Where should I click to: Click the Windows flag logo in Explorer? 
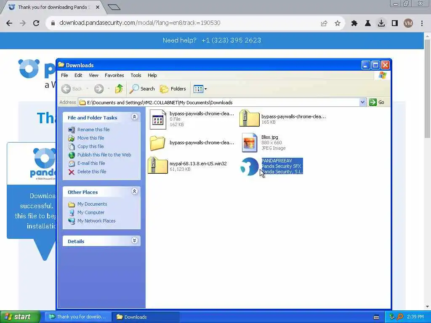(x=382, y=75)
